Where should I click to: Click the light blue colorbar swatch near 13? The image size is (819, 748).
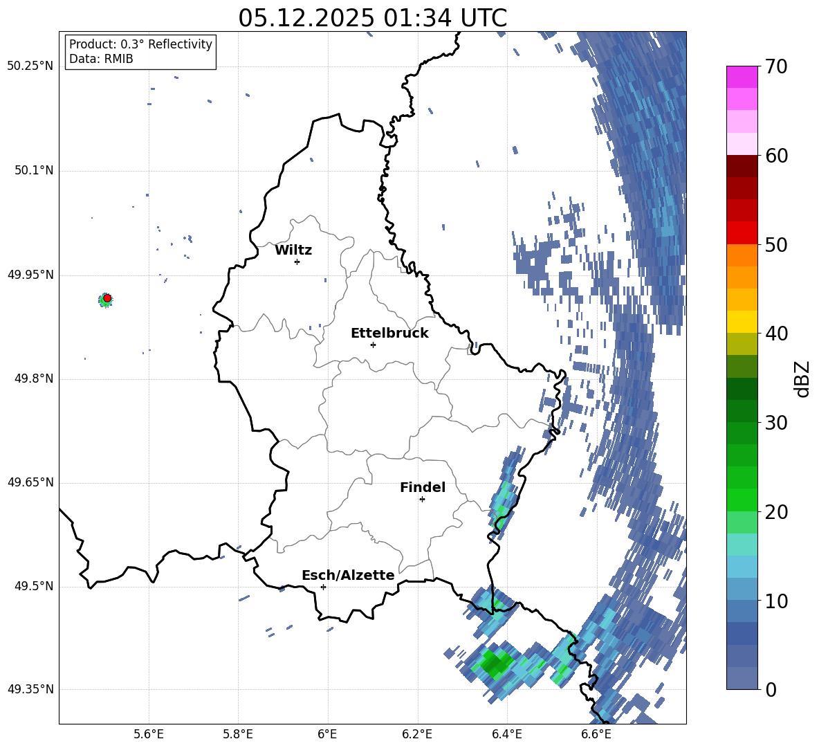point(742,567)
